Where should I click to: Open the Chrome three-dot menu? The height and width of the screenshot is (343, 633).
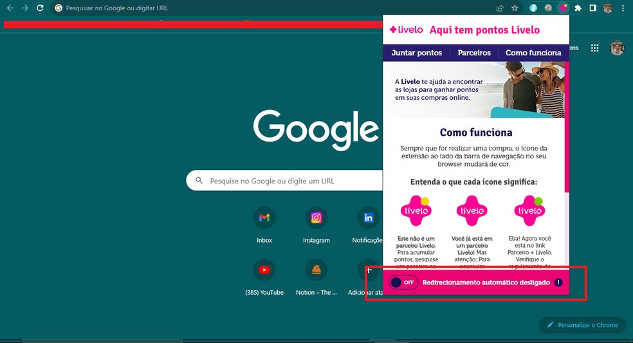623,8
